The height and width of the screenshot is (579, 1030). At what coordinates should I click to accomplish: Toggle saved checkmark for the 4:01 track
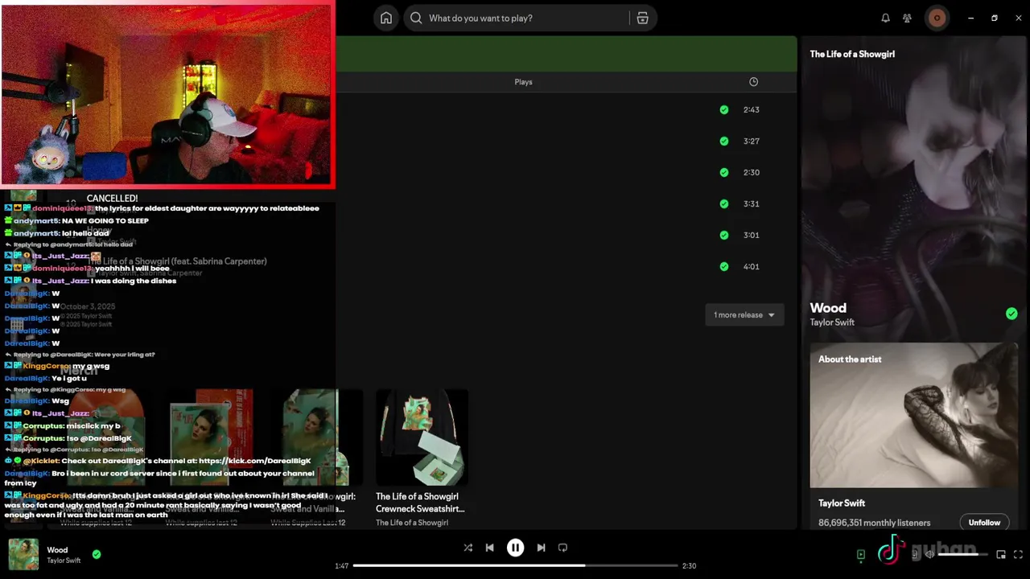[x=724, y=266]
